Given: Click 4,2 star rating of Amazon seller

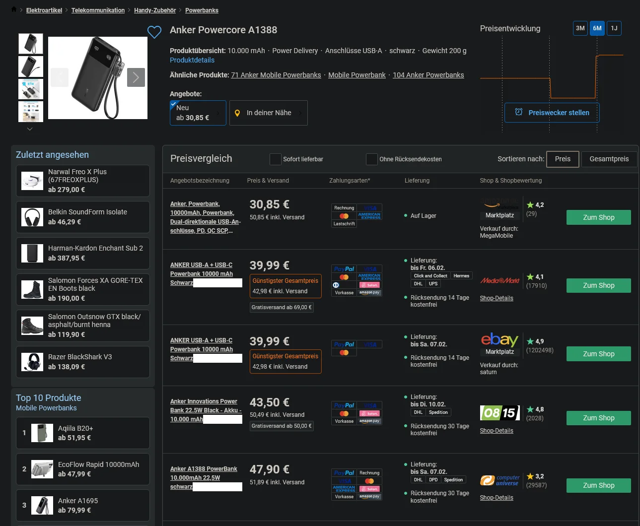Looking at the screenshot, I should click(535, 205).
